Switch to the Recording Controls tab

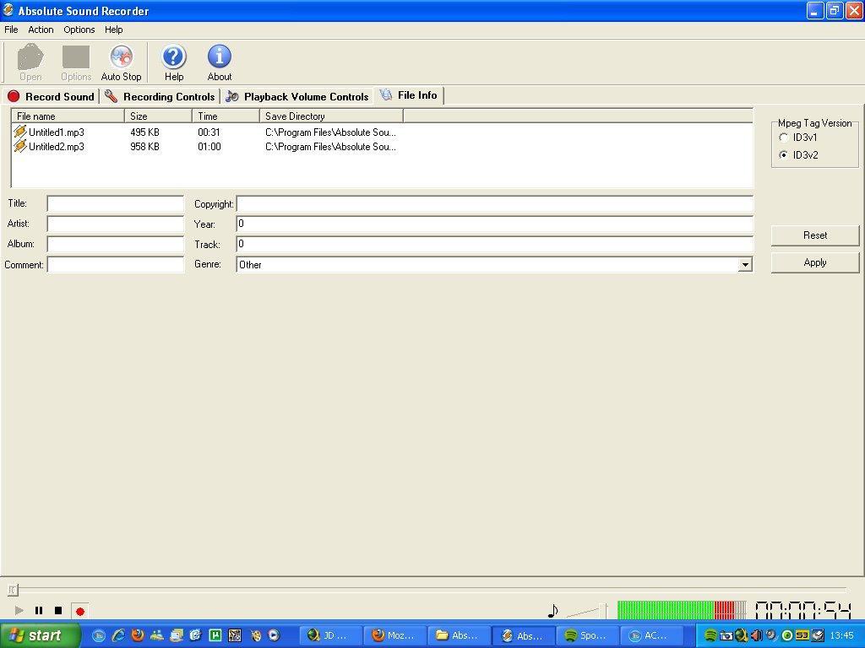(x=160, y=95)
